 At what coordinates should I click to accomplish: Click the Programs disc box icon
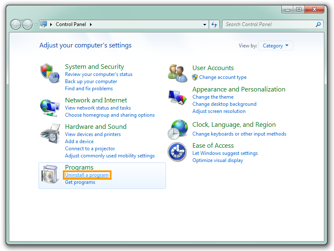tap(50, 175)
